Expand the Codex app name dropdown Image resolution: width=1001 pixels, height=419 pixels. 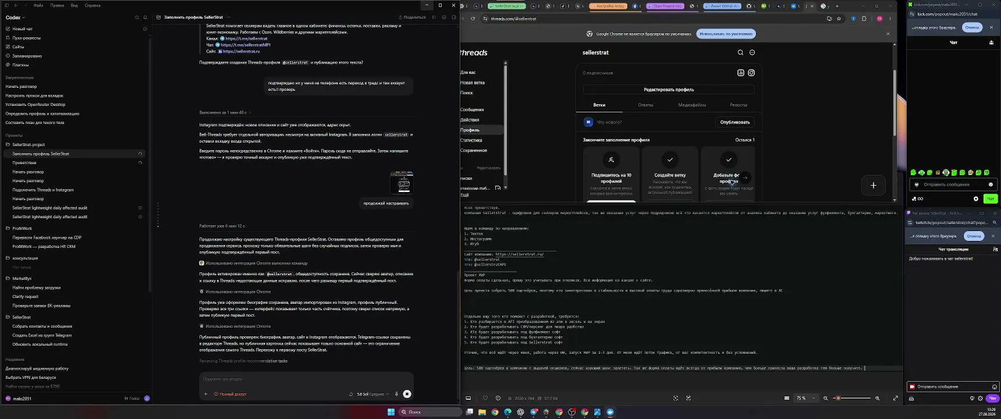(16, 17)
